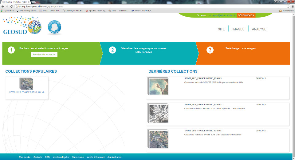295x160 pixels.
Task: Click the GEOSUD logo
Action: click(22, 26)
